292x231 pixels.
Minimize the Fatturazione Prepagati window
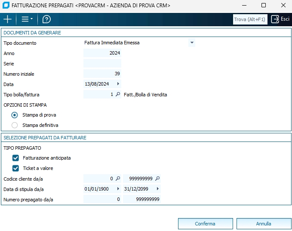(244, 5)
